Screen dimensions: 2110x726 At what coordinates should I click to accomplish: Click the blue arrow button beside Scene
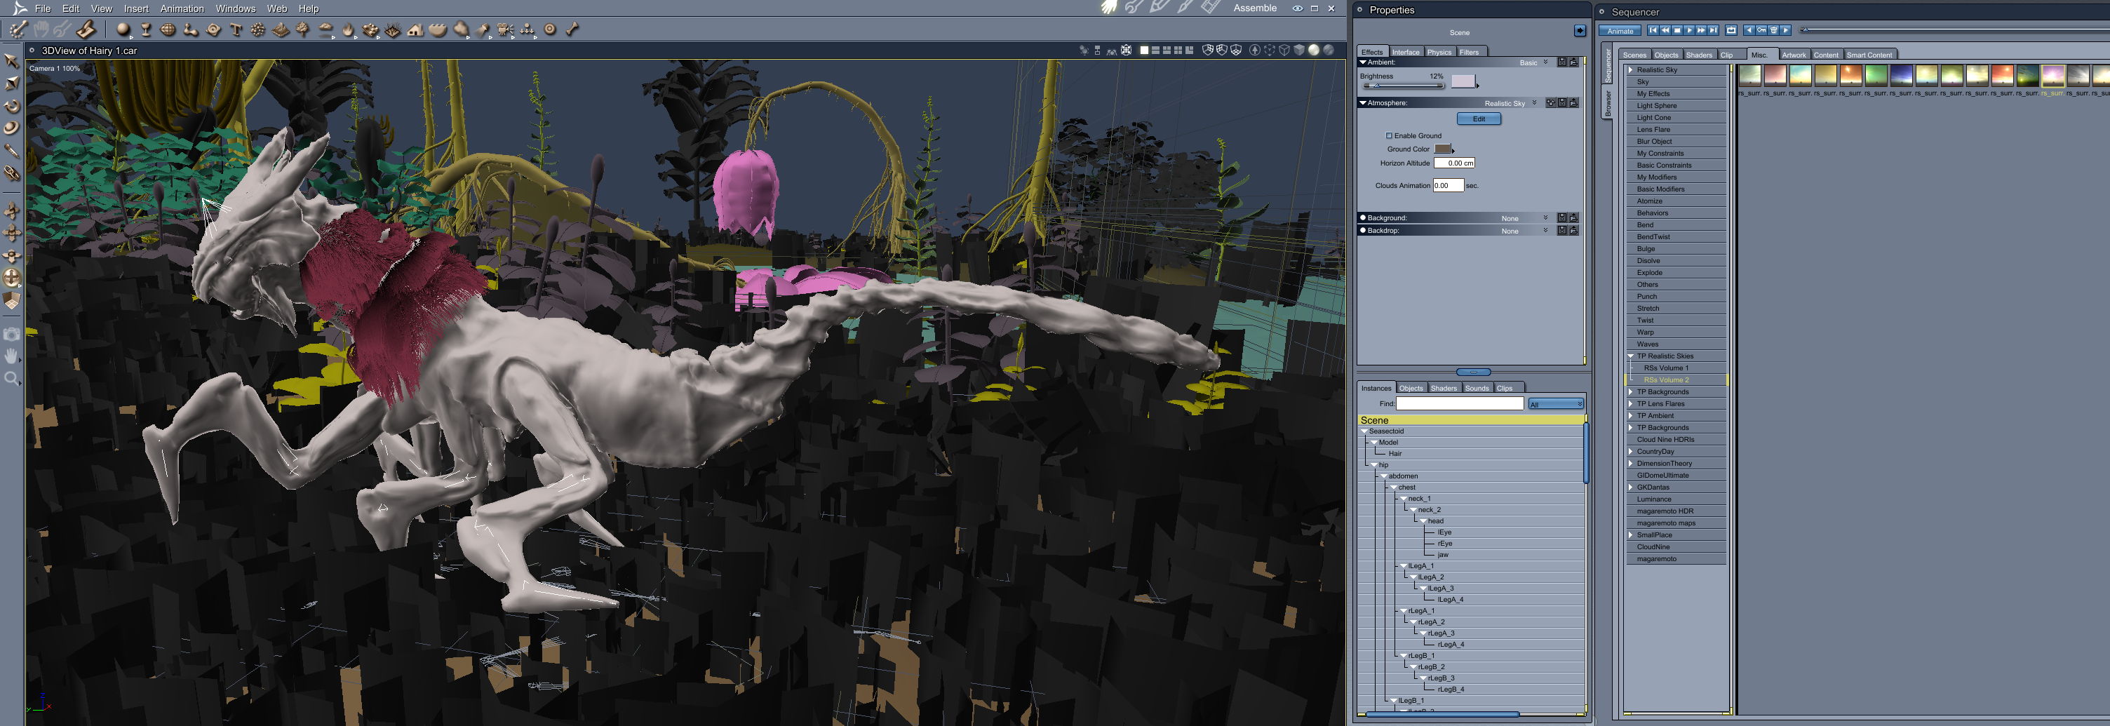1579,31
